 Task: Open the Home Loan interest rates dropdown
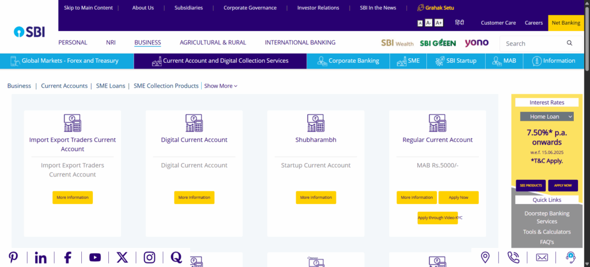547,116
